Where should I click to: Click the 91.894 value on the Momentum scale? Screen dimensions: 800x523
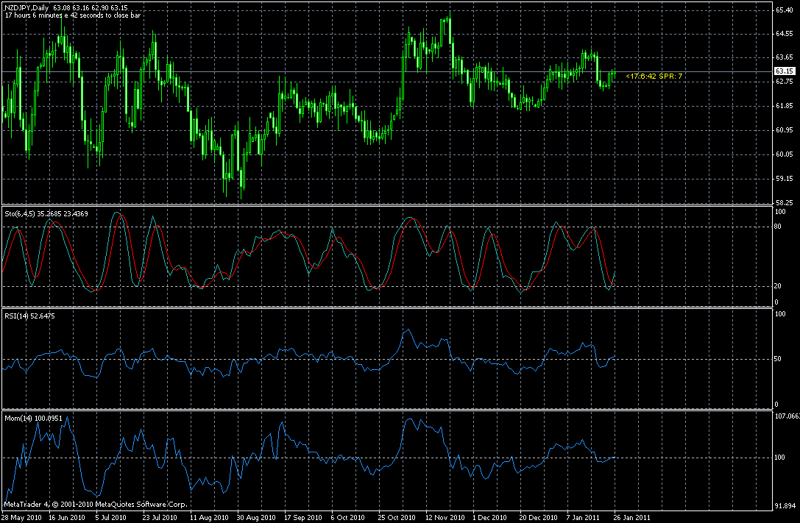785,506
